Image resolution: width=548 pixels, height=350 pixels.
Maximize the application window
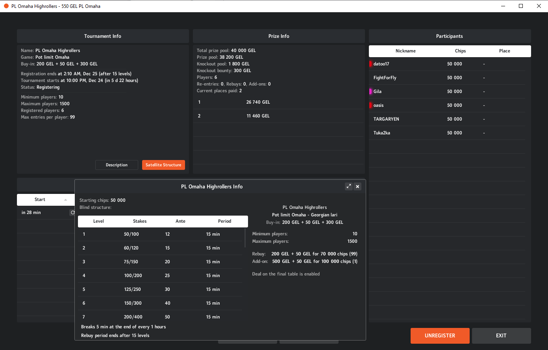pyautogui.click(x=521, y=6)
